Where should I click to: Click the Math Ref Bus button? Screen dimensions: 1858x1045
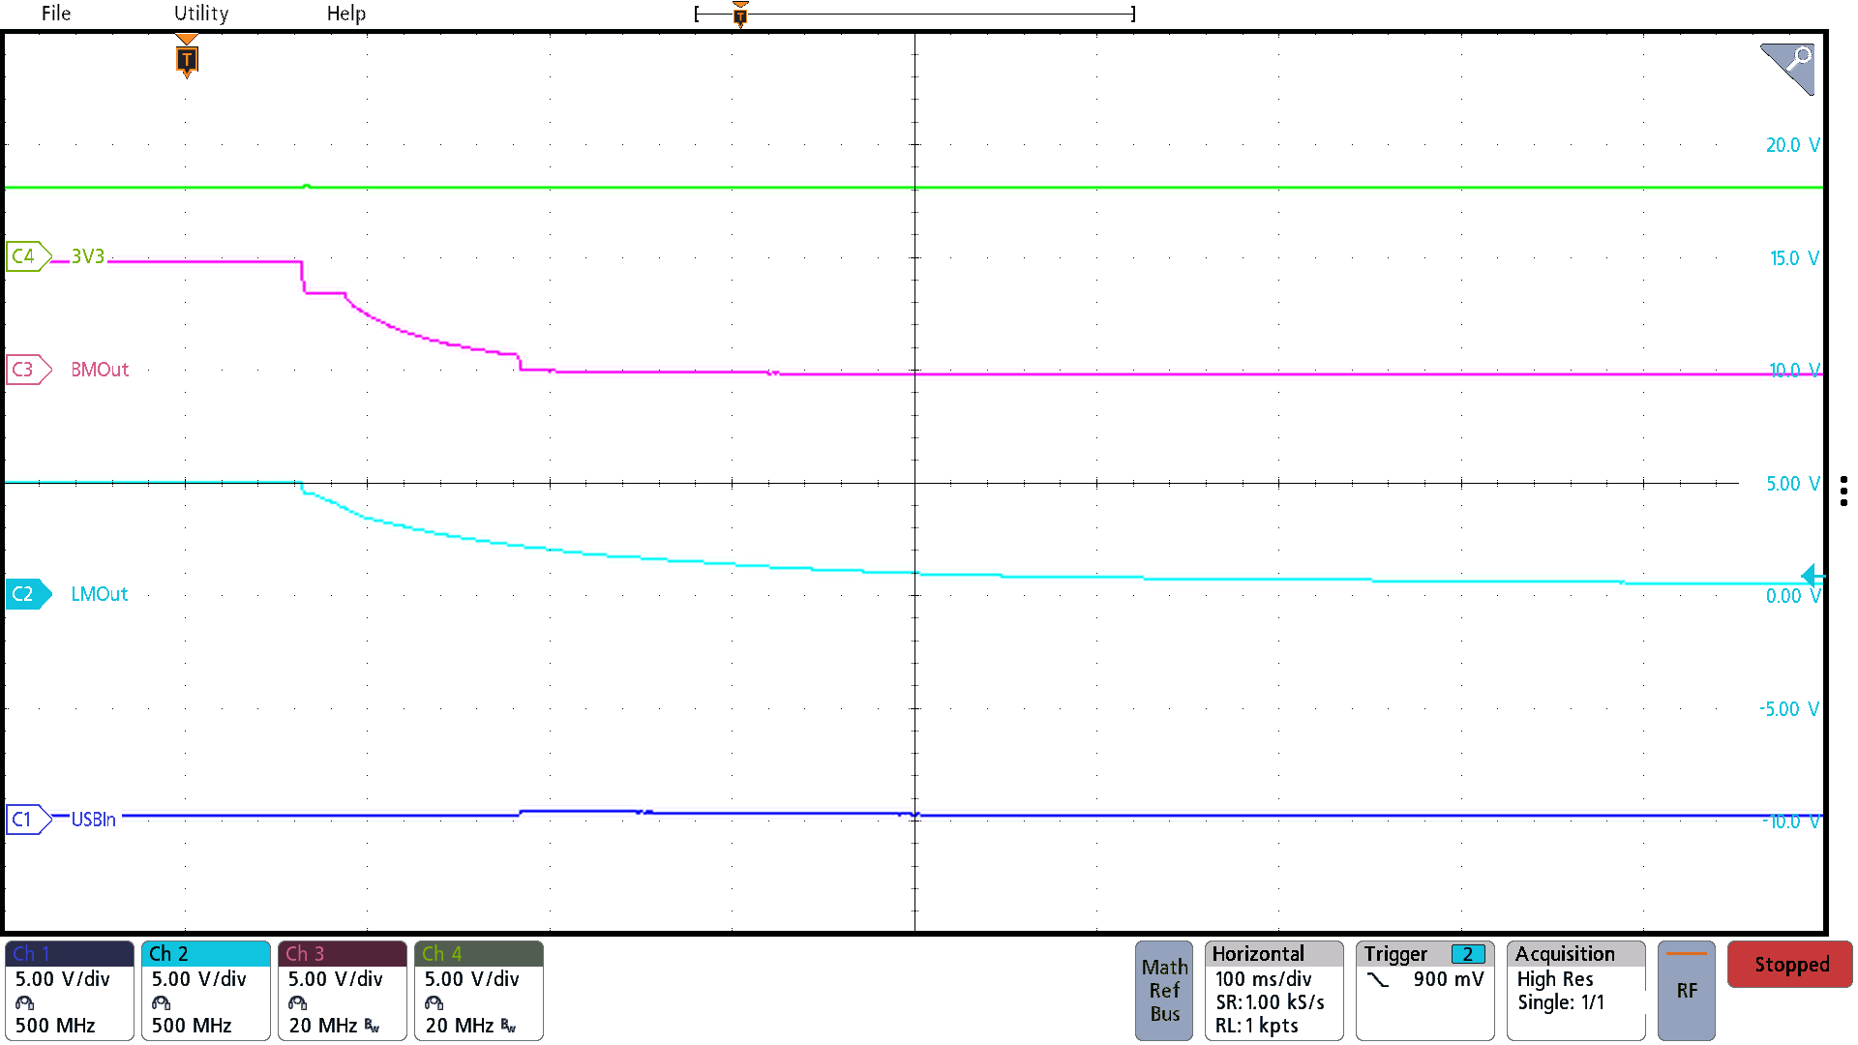click(x=1163, y=990)
